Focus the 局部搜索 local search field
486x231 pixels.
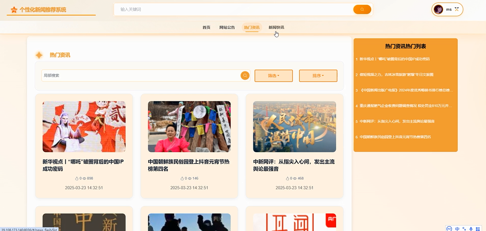pyautogui.click(x=141, y=75)
